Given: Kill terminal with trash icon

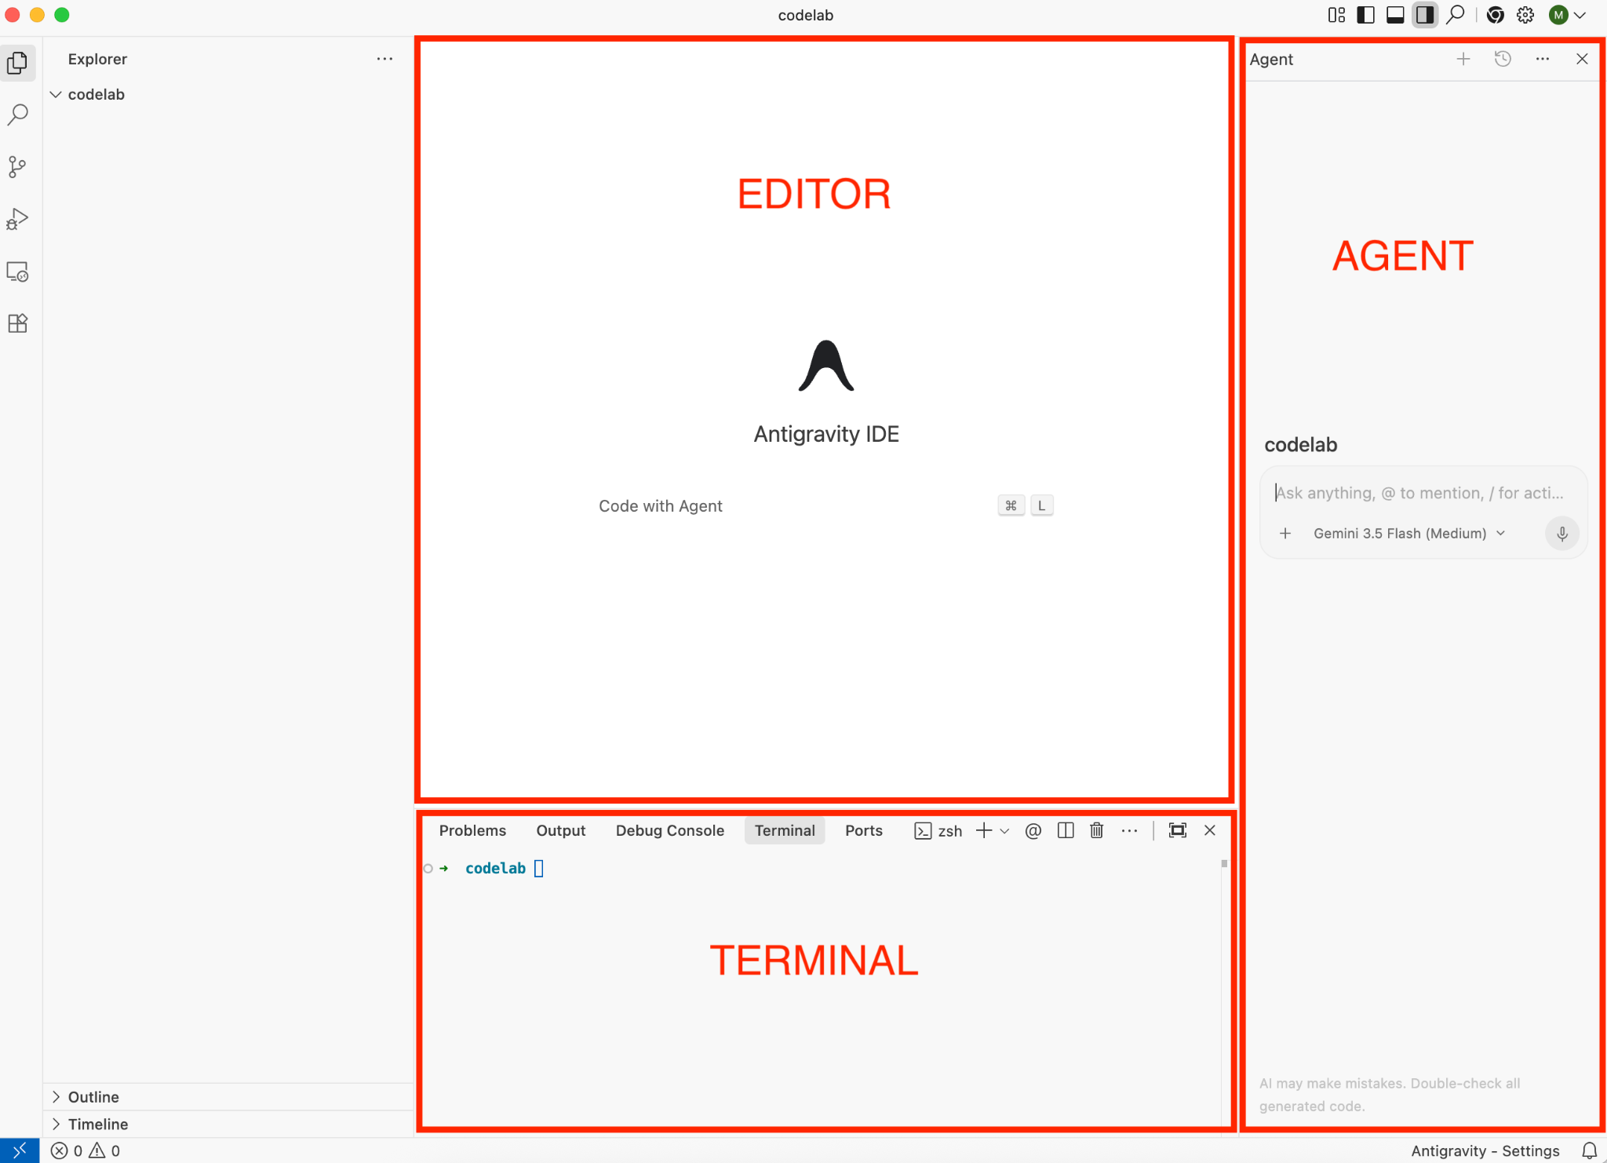Looking at the screenshot, I should pyautogui.click(x=1097, y=830).
